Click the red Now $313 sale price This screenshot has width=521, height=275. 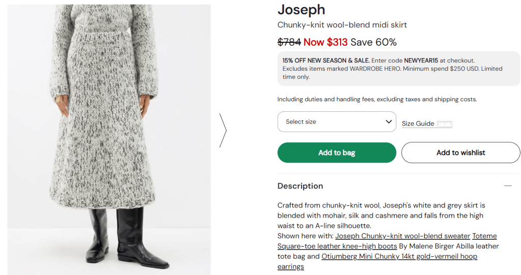pos(325,42)
